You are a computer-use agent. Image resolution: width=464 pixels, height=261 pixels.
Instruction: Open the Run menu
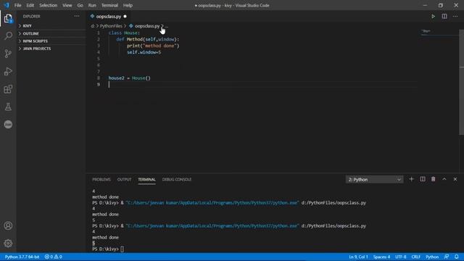92,5
